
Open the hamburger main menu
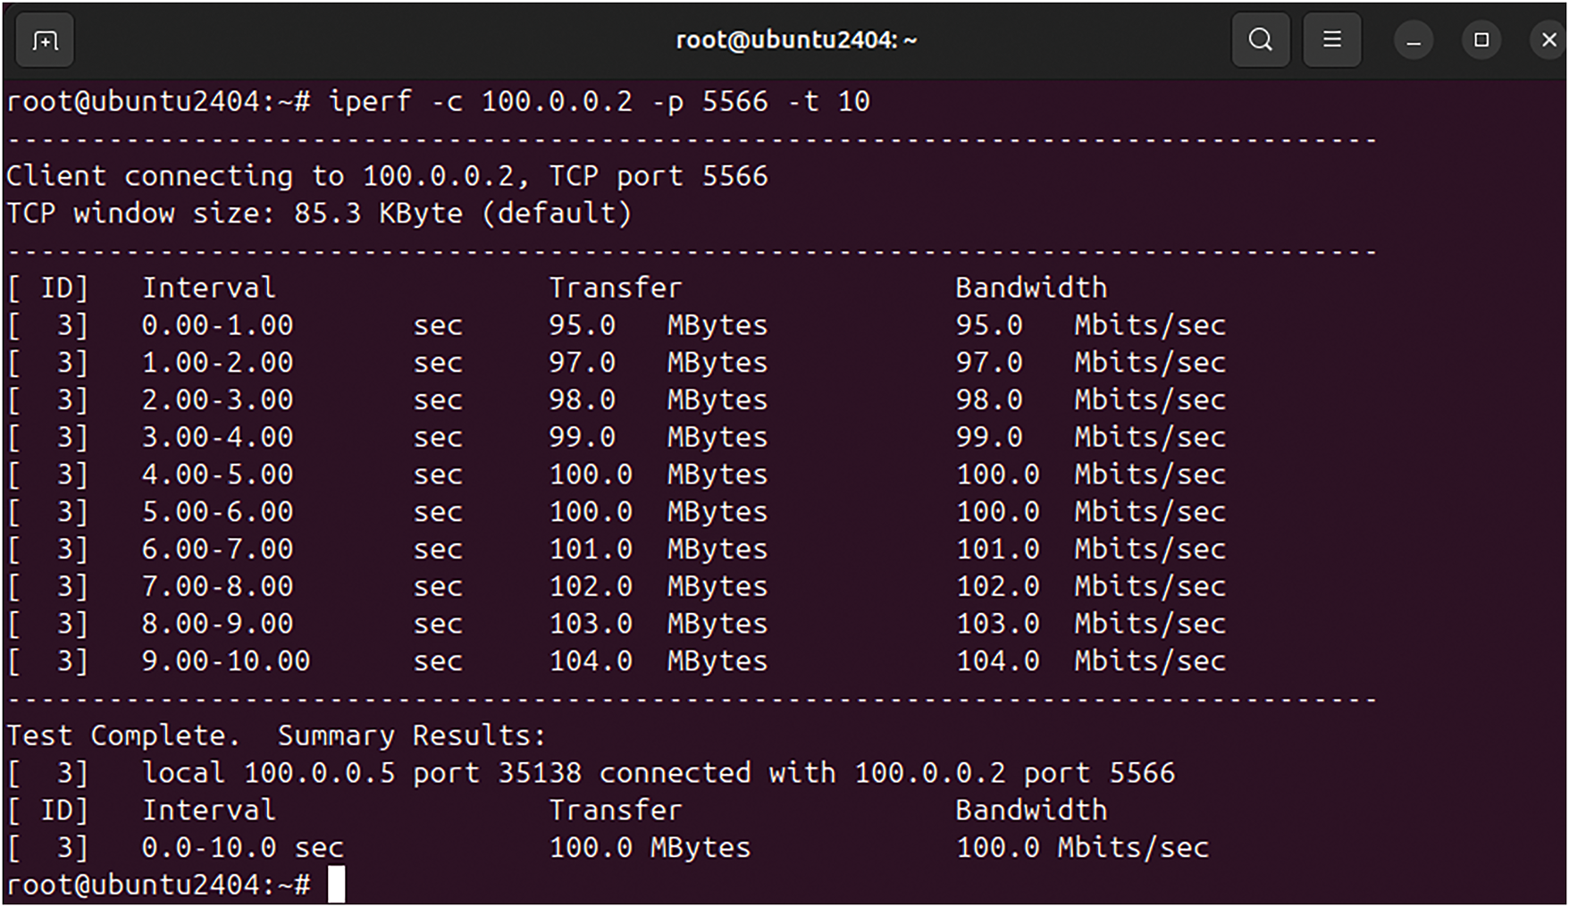point(1331,40)
